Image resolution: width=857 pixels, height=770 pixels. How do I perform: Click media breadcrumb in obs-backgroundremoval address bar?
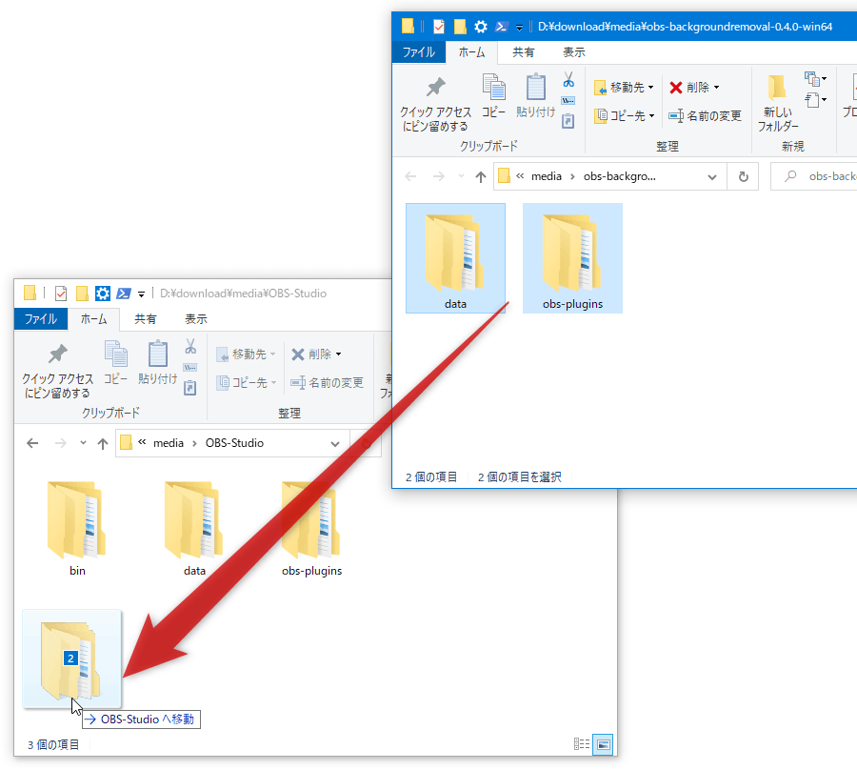546,176
